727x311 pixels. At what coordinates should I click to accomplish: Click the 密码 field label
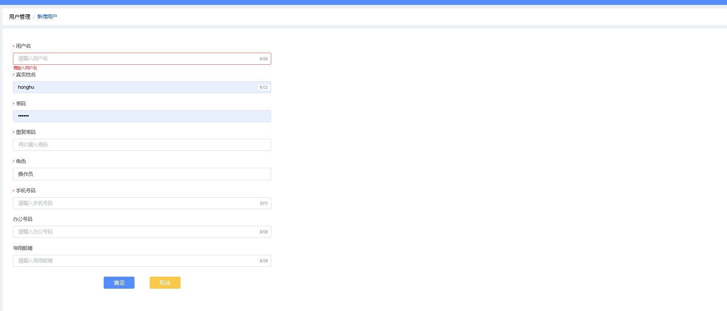pyautogui.click(x=21, y=104)
